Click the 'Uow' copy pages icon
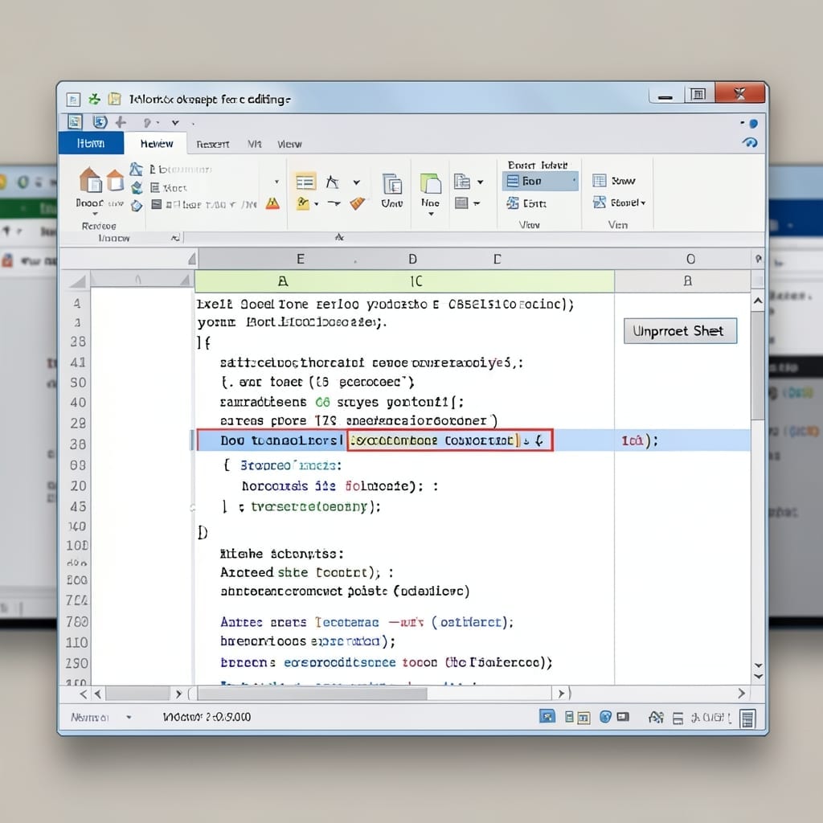 [x=392, y=184]
